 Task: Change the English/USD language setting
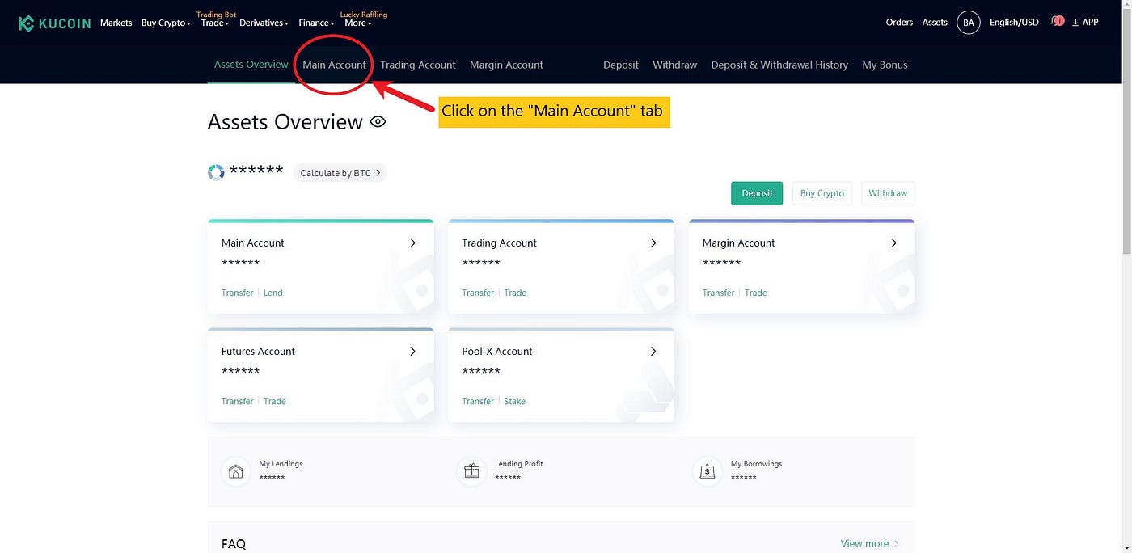(x=1014, y=23)
